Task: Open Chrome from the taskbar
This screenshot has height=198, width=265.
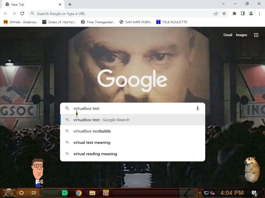Action: coord(79,193)
